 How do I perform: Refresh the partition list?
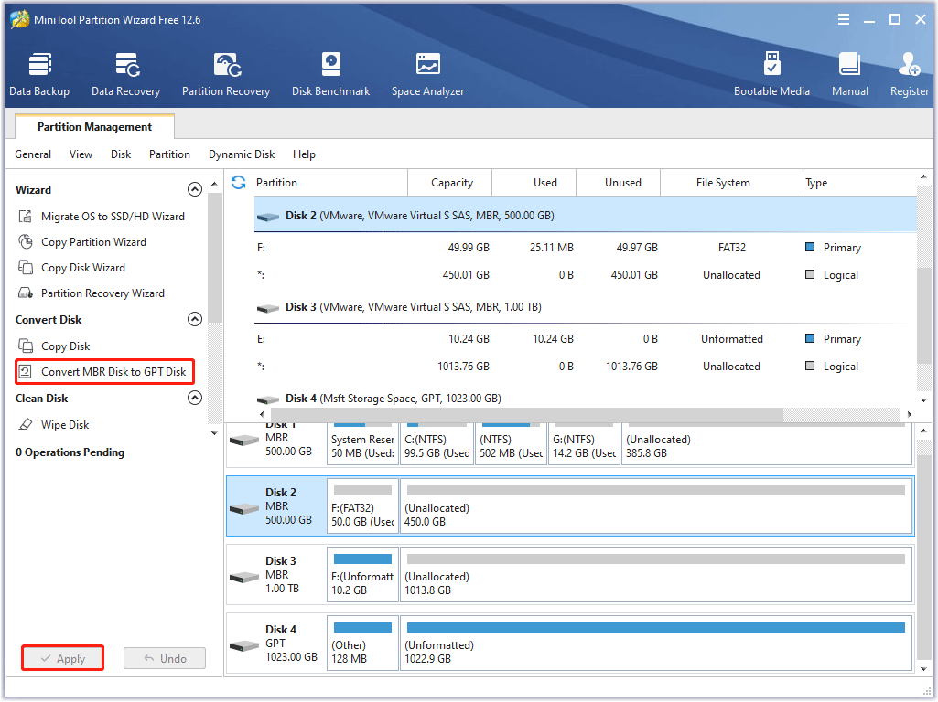pyautogui.click(x=239, y=183)
